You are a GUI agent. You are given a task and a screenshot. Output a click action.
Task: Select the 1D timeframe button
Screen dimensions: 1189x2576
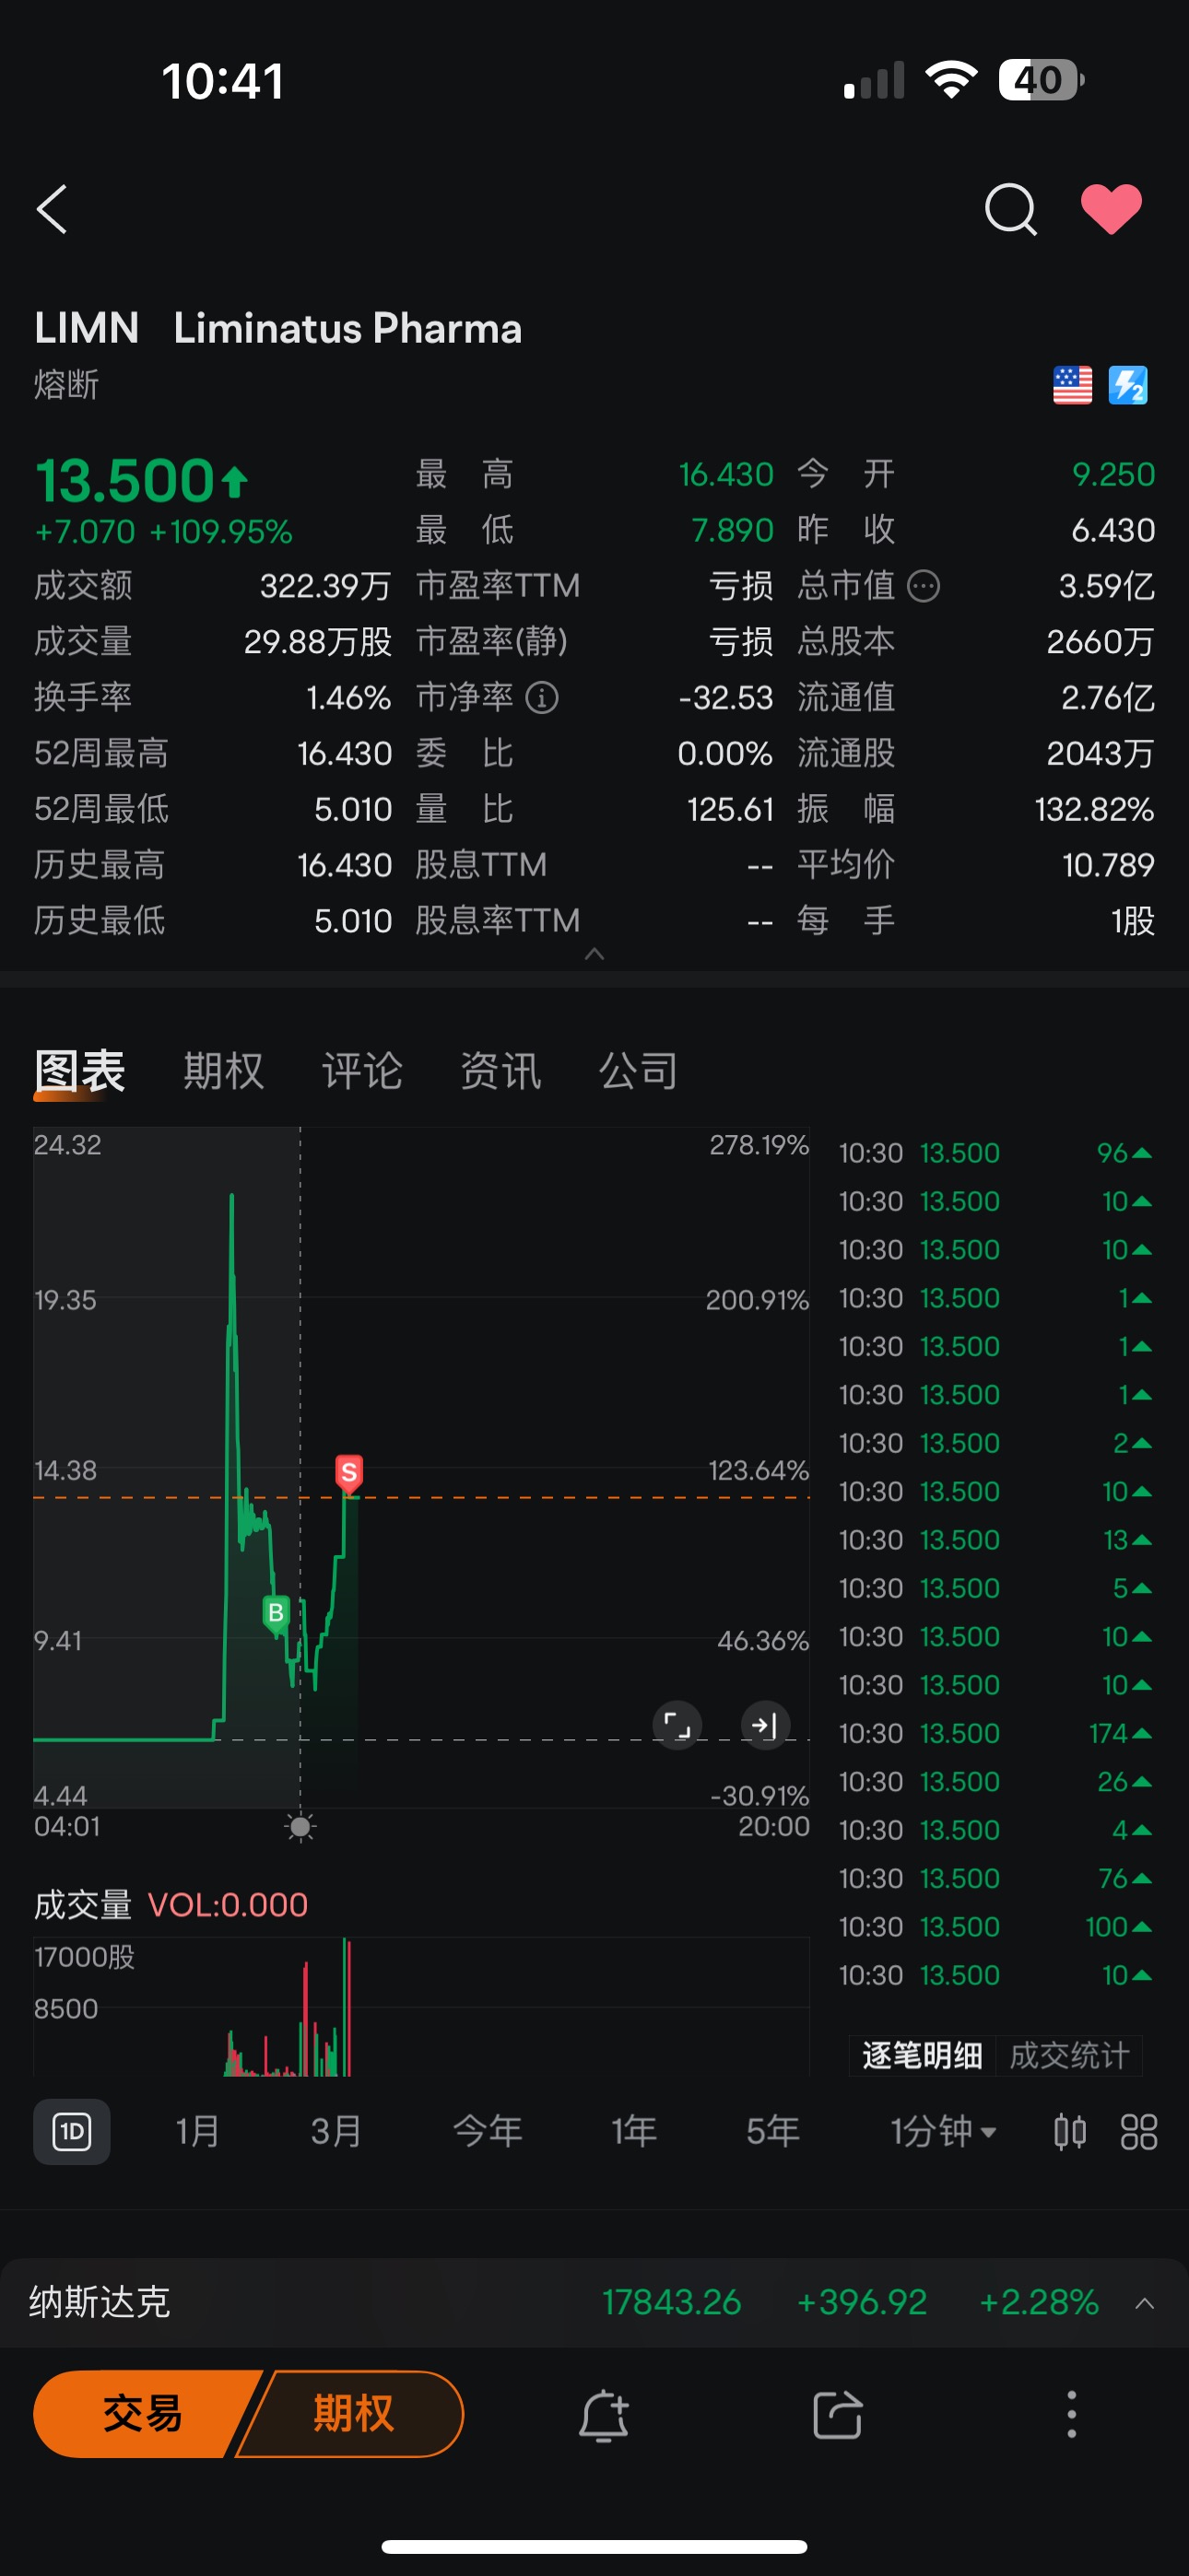point(72,2131)
